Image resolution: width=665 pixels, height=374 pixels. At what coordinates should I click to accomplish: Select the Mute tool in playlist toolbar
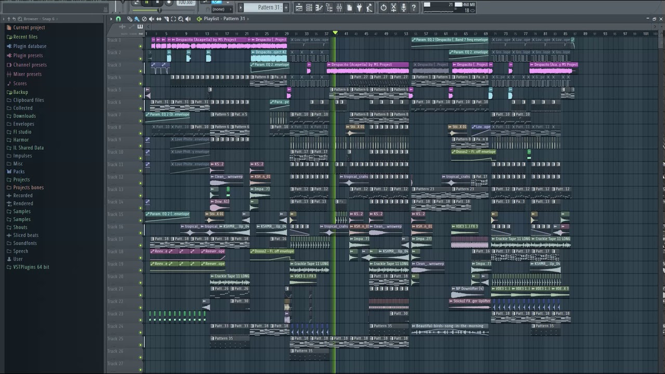pyautogui.click(x=151, y=19)
